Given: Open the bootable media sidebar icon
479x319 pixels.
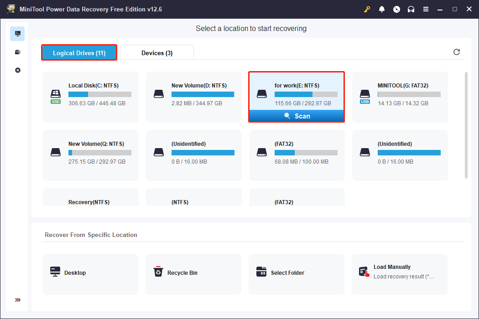Looking at the screenshot, I should point(17,51).
